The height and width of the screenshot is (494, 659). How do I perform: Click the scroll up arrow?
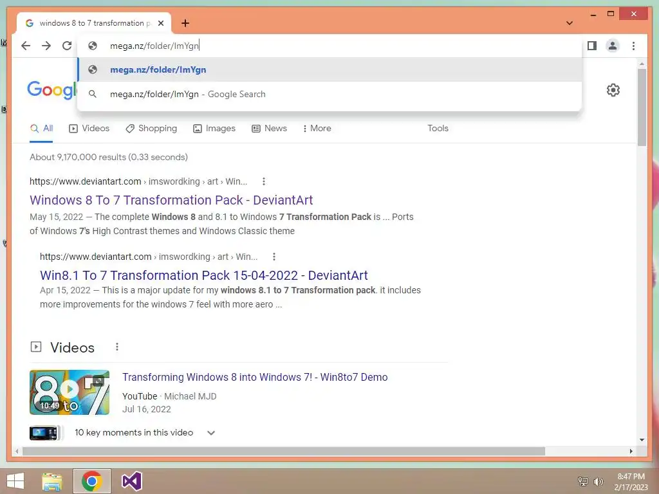click(642, 64)
